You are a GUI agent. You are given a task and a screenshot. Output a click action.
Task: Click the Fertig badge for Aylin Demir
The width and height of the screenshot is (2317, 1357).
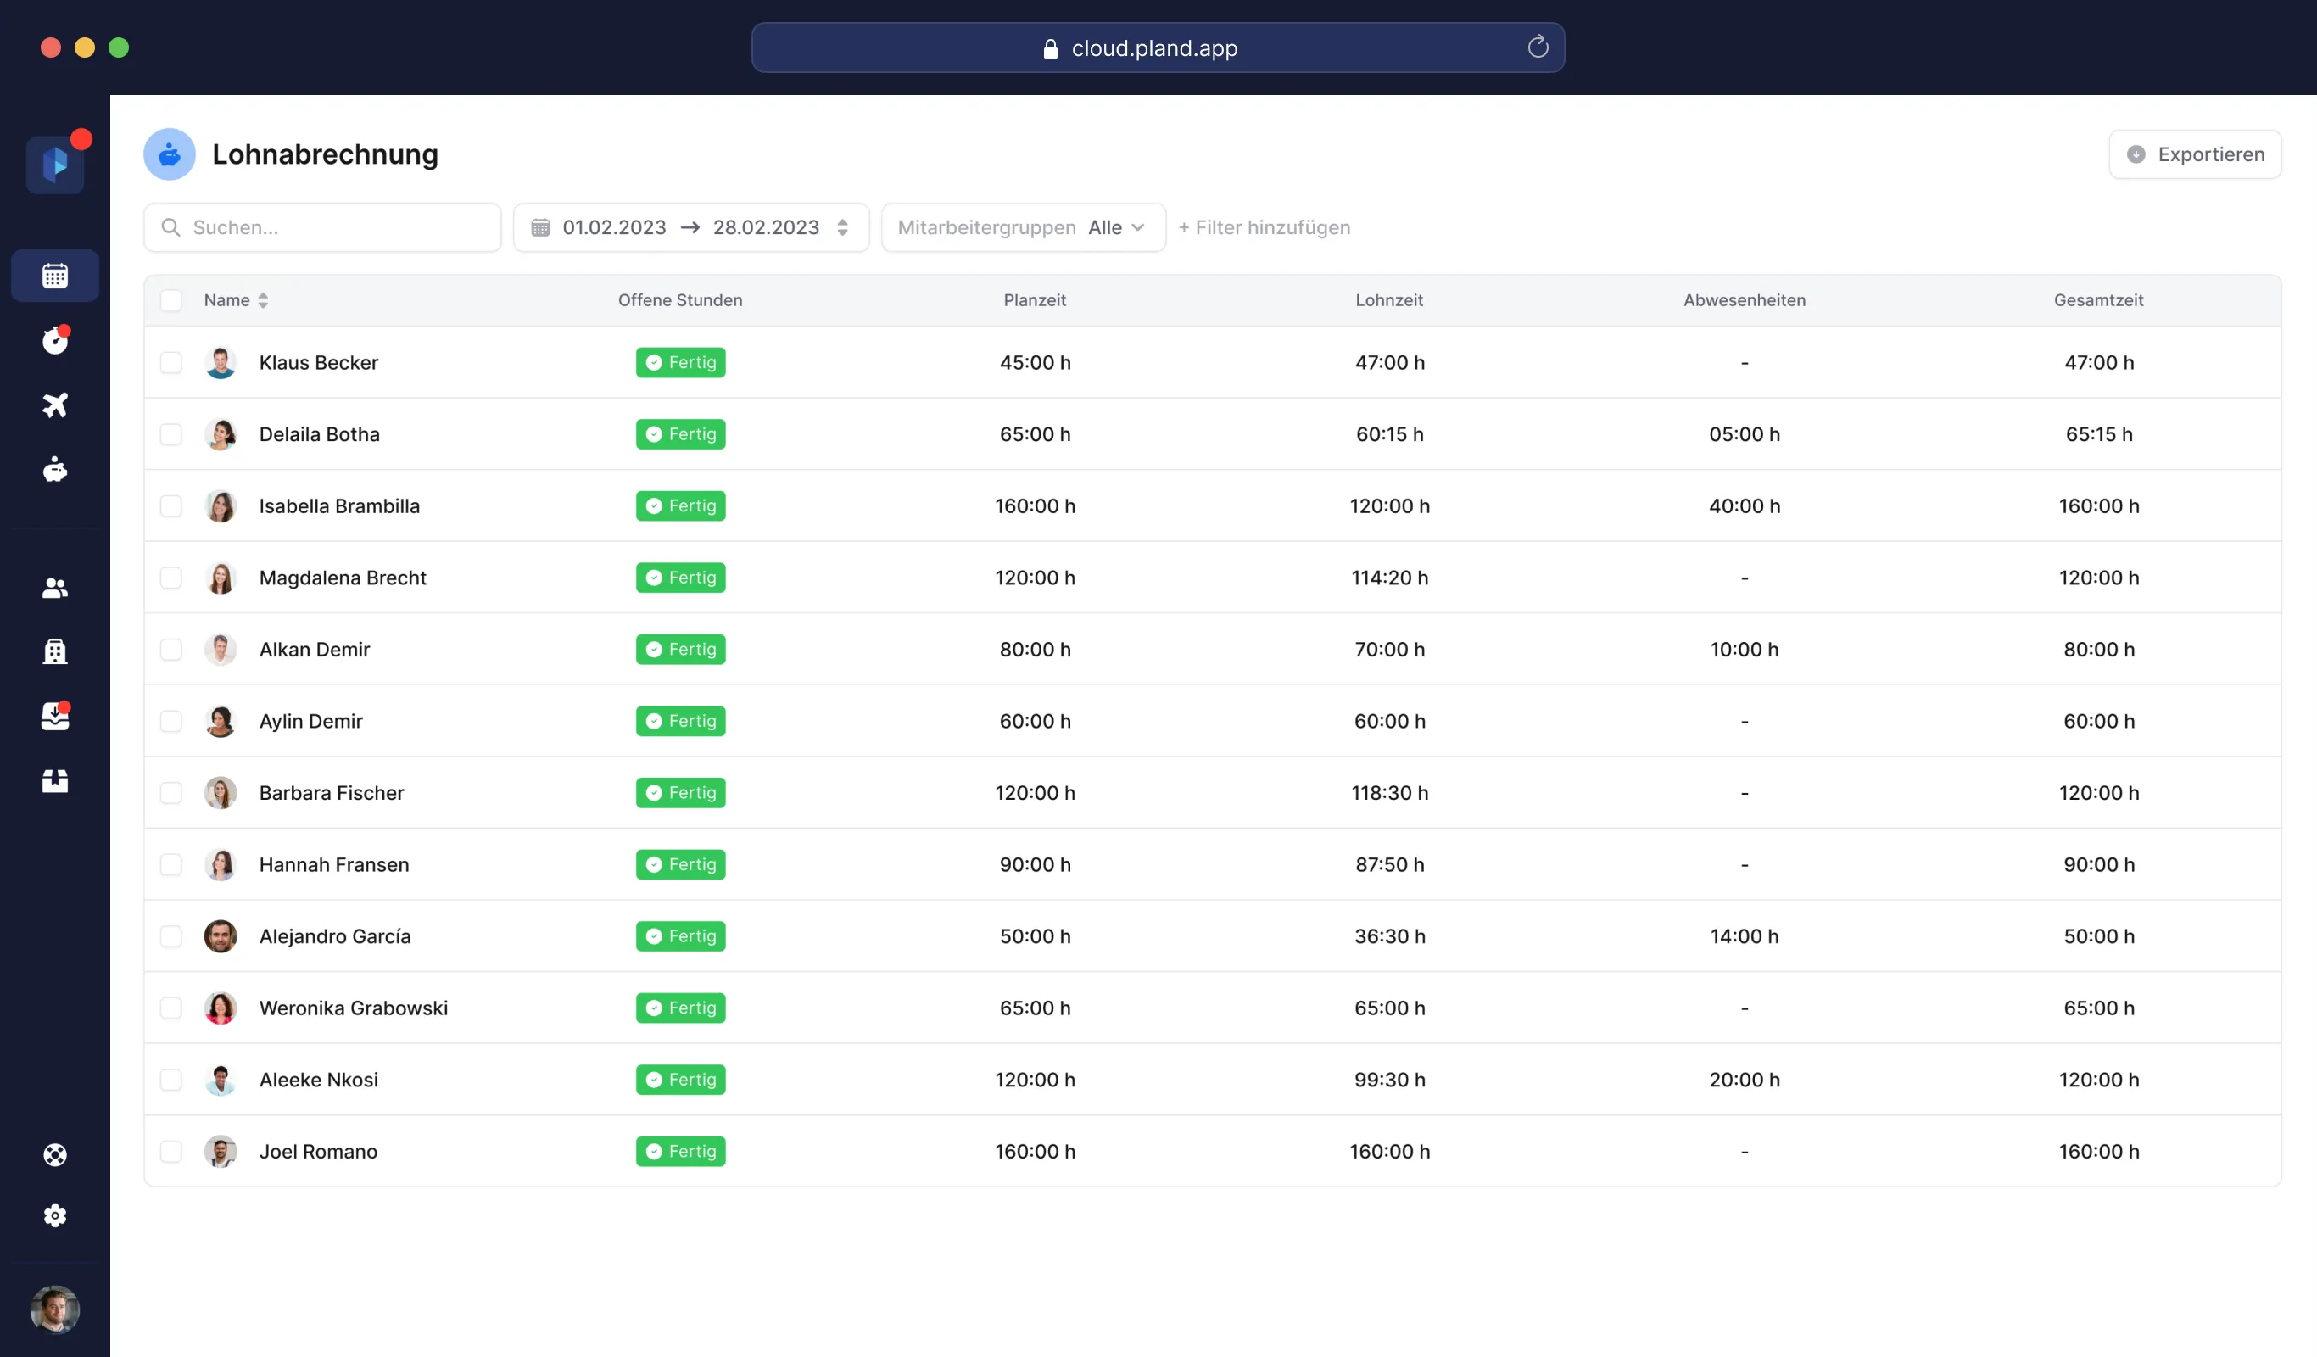coord(680,721)
